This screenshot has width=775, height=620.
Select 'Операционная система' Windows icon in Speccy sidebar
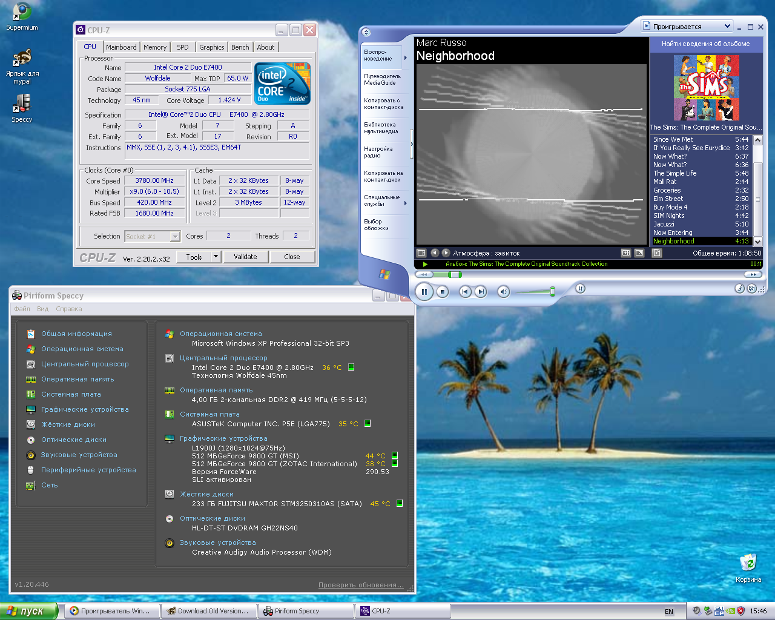click(31, 349)
